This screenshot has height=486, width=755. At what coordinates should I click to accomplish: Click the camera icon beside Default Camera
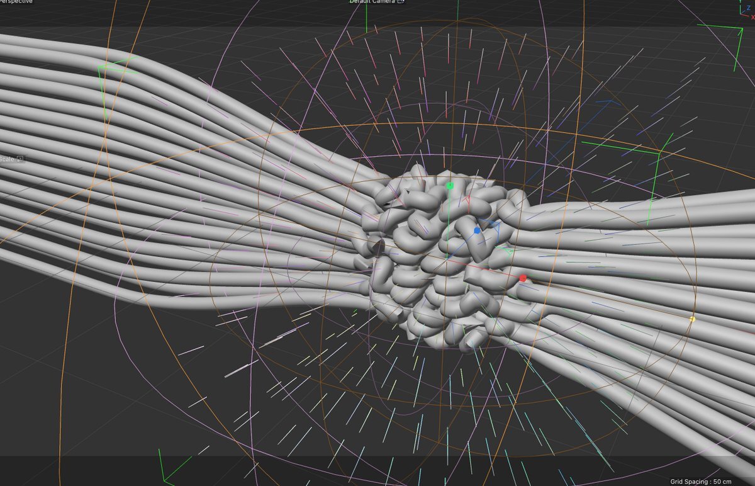pos(401,1)
